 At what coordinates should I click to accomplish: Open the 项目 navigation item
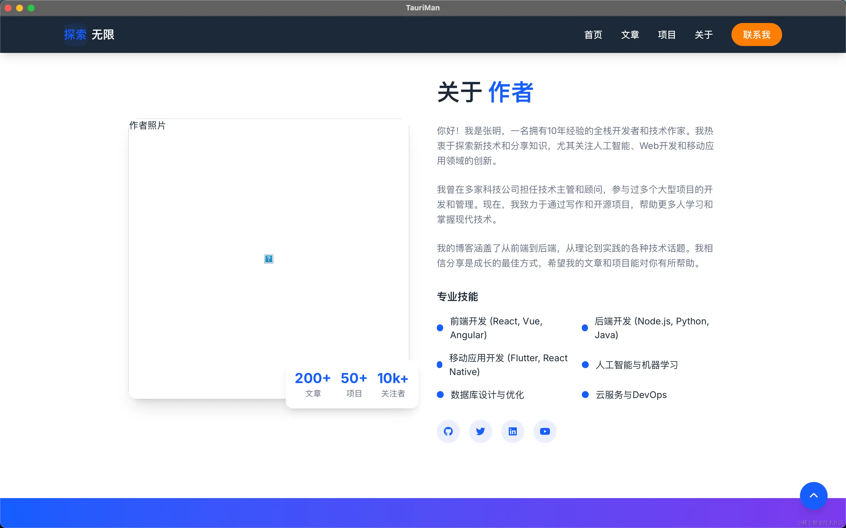666,35
